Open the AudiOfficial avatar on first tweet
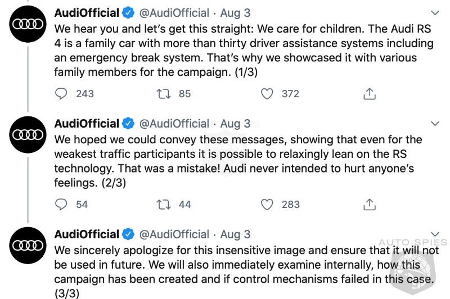 28,24
